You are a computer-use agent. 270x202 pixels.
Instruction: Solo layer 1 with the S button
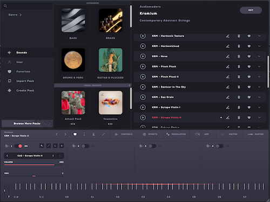pos(62,146)
